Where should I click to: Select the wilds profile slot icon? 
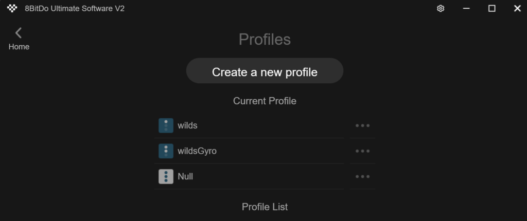(x=166, y=125)
